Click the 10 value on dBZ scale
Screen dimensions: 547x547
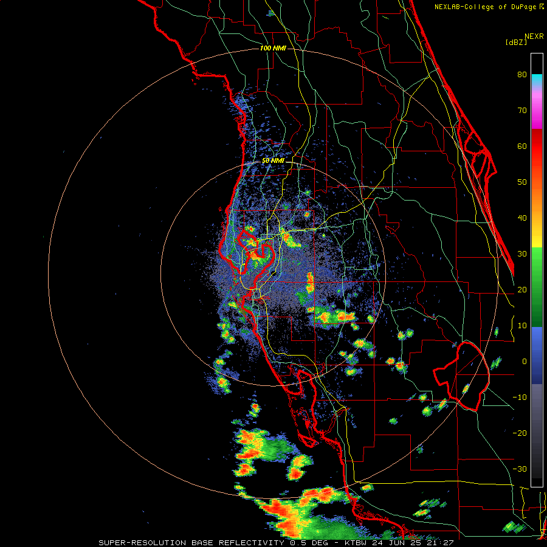coord(522,326)
